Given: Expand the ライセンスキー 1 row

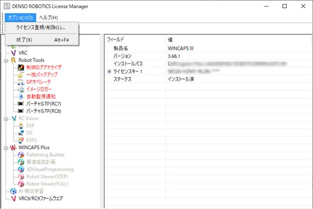Looking at the screenshot, I should coord(109,71).
